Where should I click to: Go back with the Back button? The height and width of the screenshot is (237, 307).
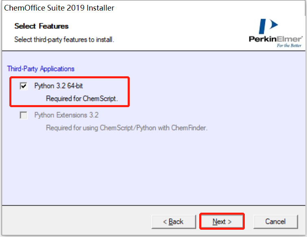[173, 222]
